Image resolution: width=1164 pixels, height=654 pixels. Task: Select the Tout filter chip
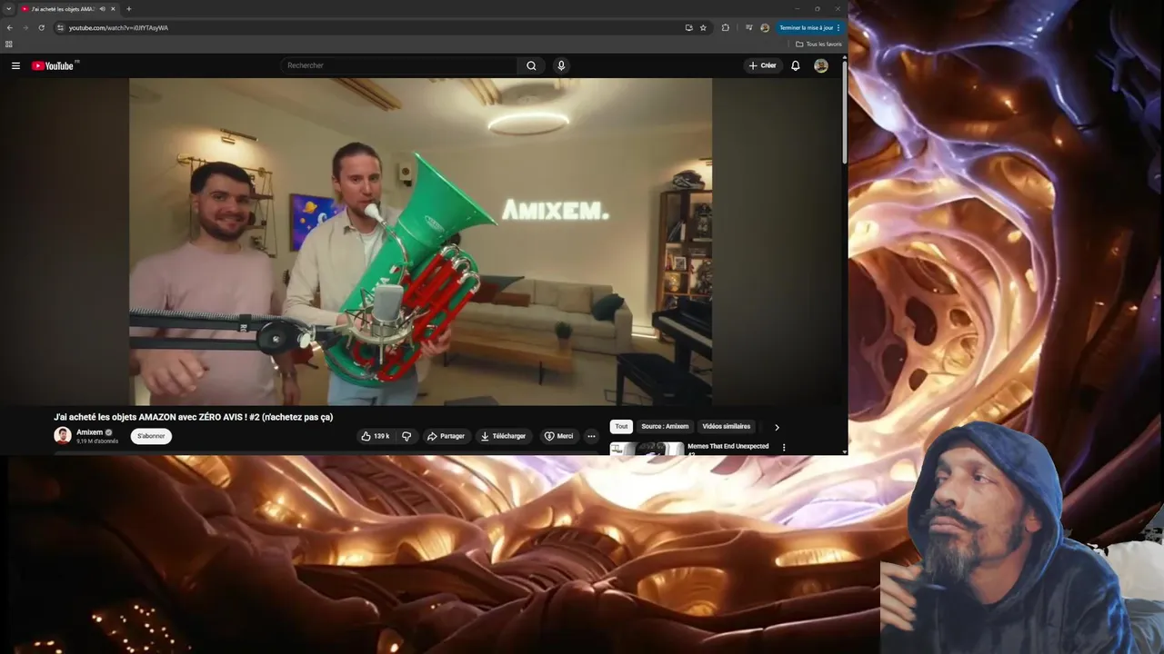[621, 426]
